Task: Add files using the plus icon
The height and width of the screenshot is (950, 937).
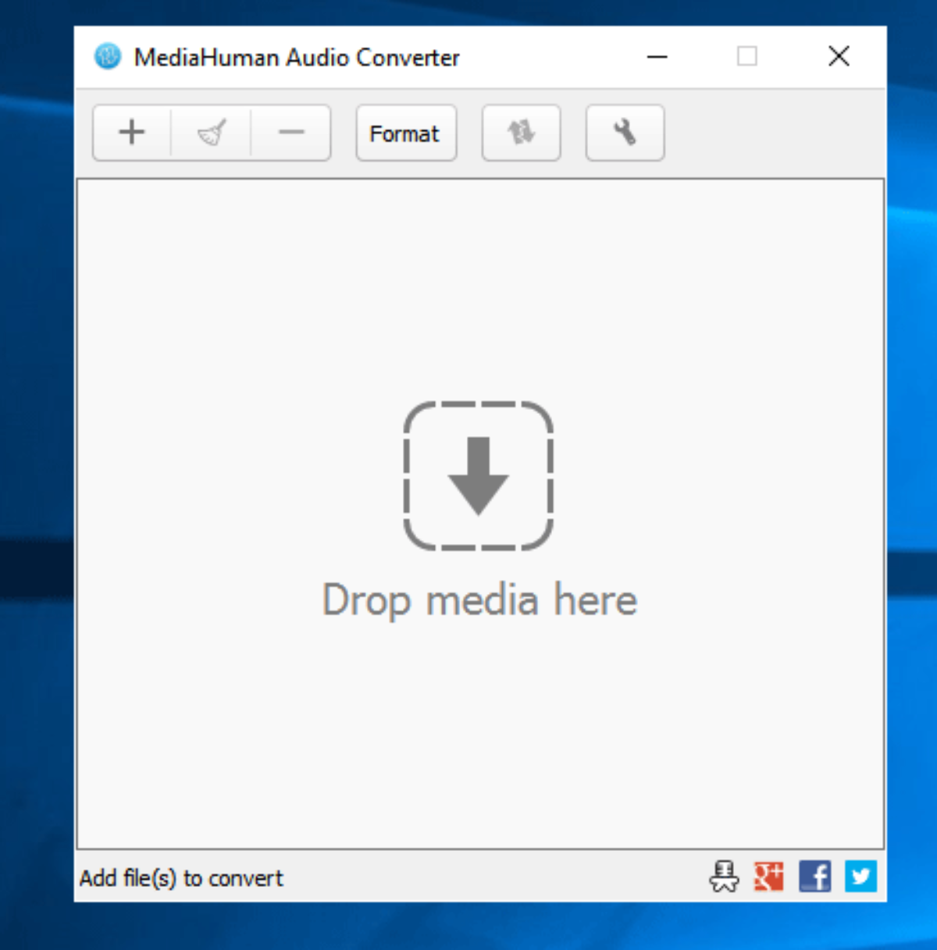Action: coord(130,133)
